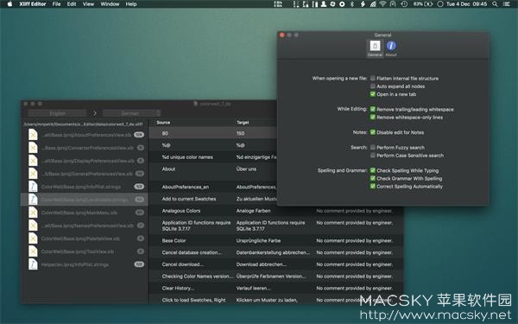This screenshot has width=518, height=324.
Task: Click the 'Verlauf leeren...' target cell
Action: 253,289
